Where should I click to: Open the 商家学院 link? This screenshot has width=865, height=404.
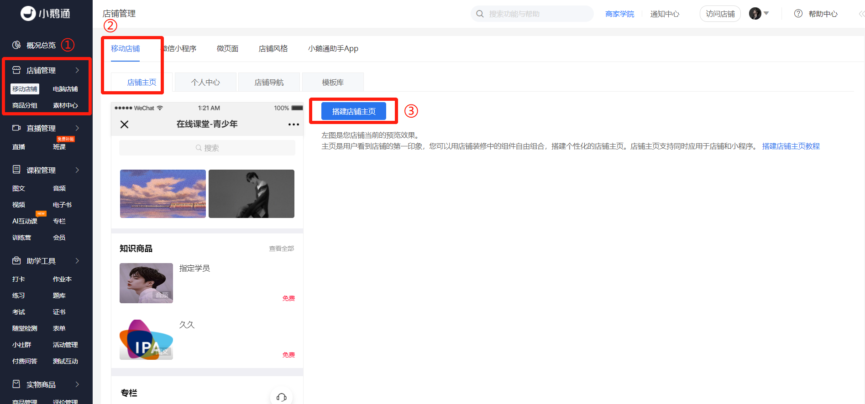point(619,14)
